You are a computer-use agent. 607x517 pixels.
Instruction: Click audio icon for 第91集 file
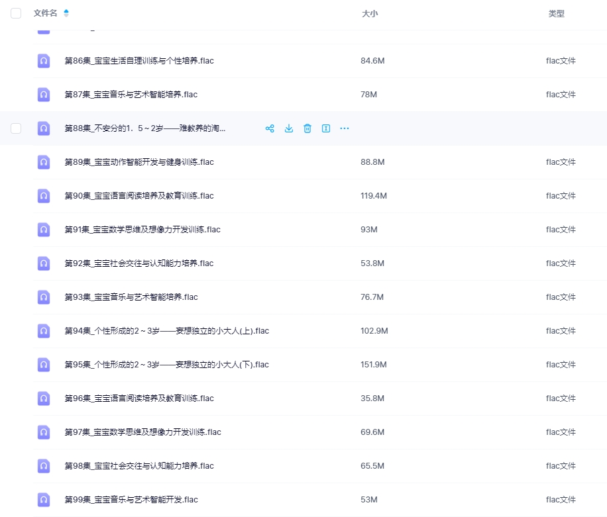coord(44,229)
